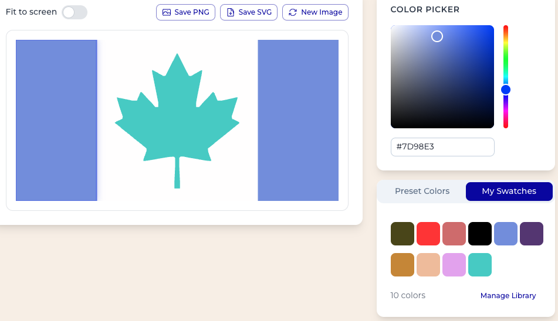Image resolution: width=558 pixels, height=321 pixels.
Task: Click the '10 colors' count text
Action: click(408, 295)
